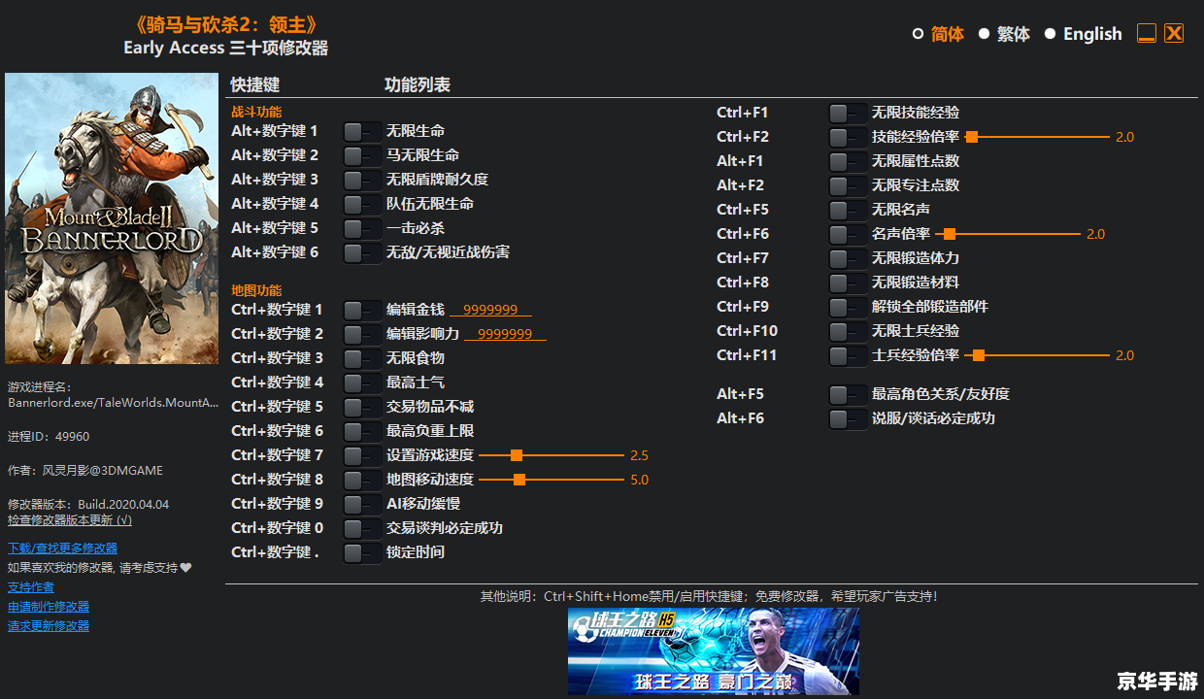Toggle 无敌/无视近战伤害 switch
This screenshot has width=1204, height=699.
tap(362, 252)
